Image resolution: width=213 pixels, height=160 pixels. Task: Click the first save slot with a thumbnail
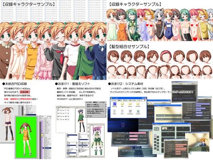tap(168, 129)
